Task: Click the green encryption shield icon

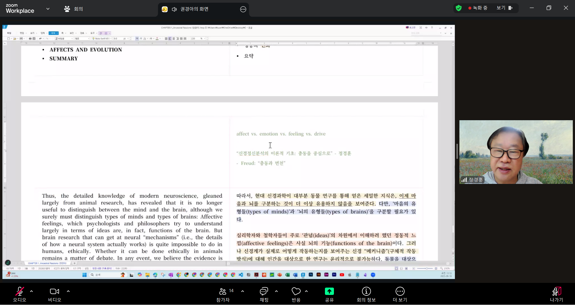Action: tap(459, 8)
